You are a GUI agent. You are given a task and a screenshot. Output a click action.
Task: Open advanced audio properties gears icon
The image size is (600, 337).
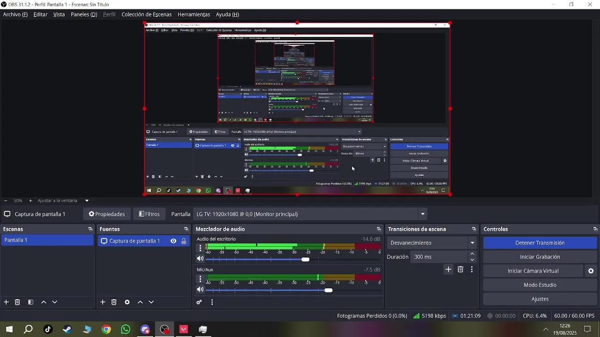coord(199,302)
